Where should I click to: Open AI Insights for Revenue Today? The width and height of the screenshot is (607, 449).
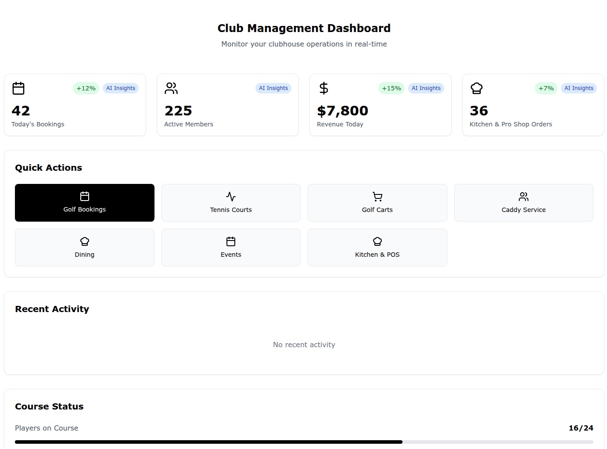[426, 88]
